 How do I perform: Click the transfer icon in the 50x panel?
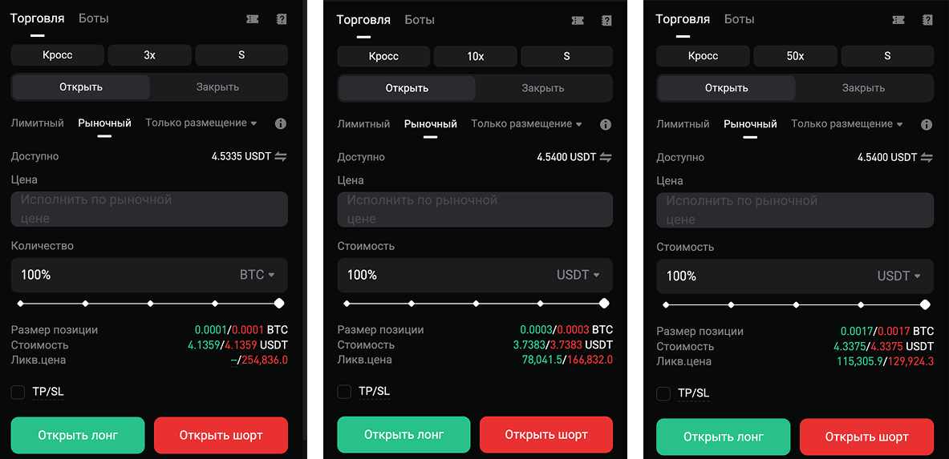point(927,158)
